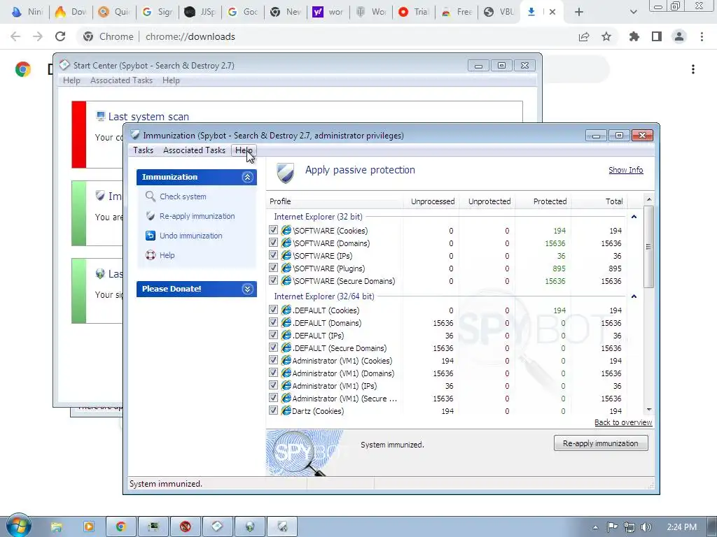Viewport: 717px width, 537px height.
Task: Expand the Please Donate! panel
Action: point(247,289)
